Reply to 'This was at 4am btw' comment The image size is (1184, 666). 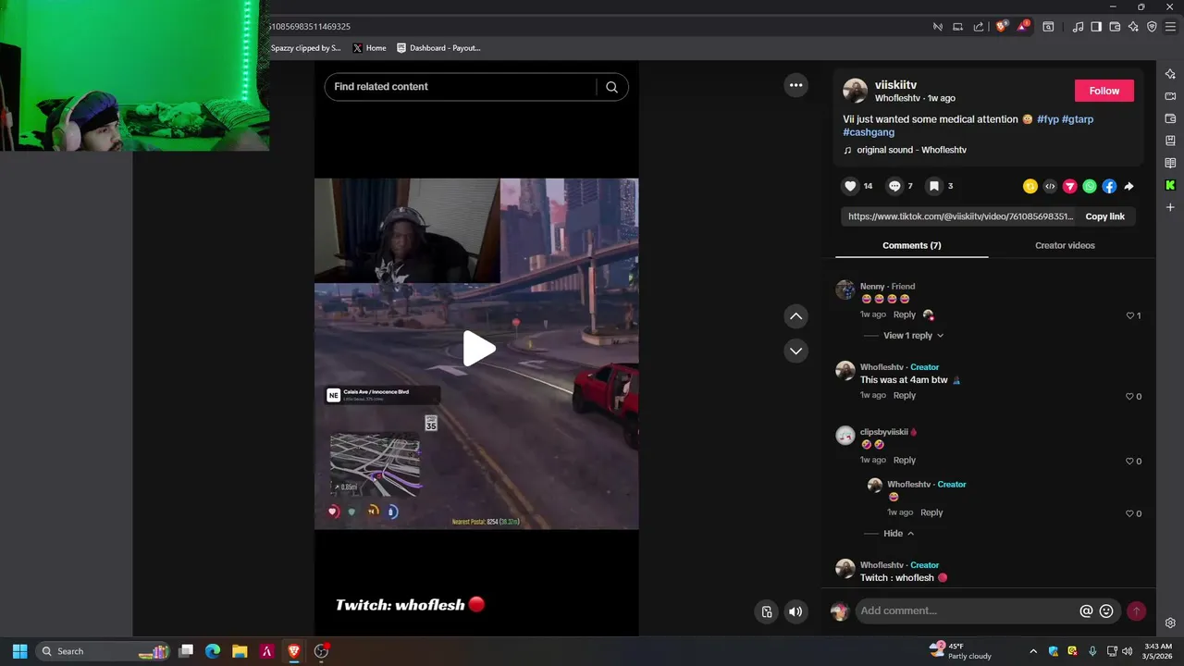tap(904, 395)
